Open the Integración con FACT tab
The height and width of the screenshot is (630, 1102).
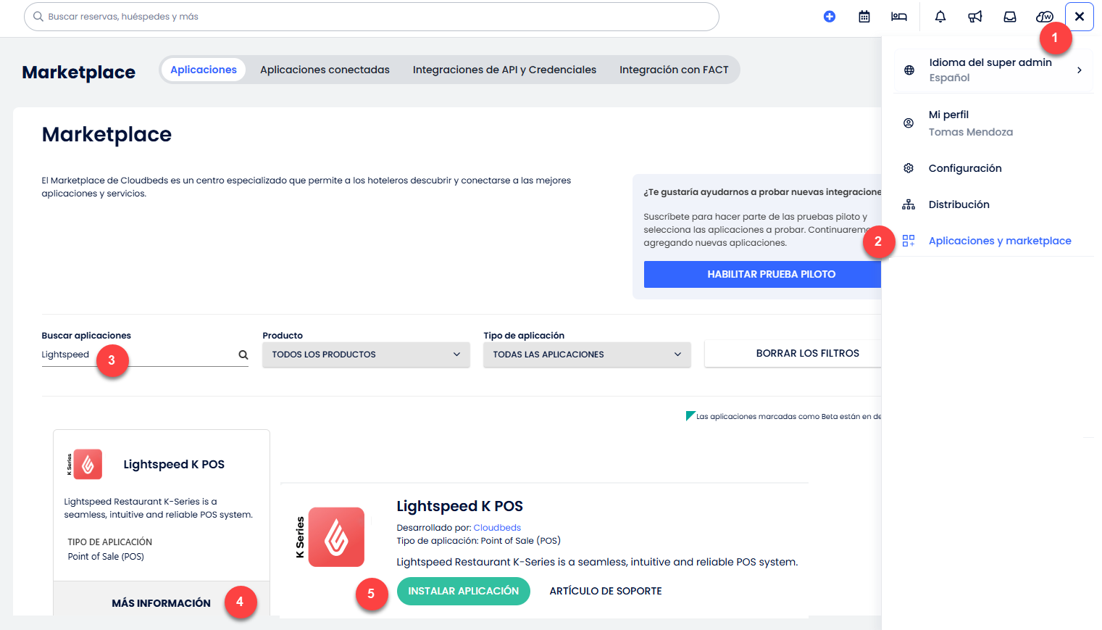674,70
